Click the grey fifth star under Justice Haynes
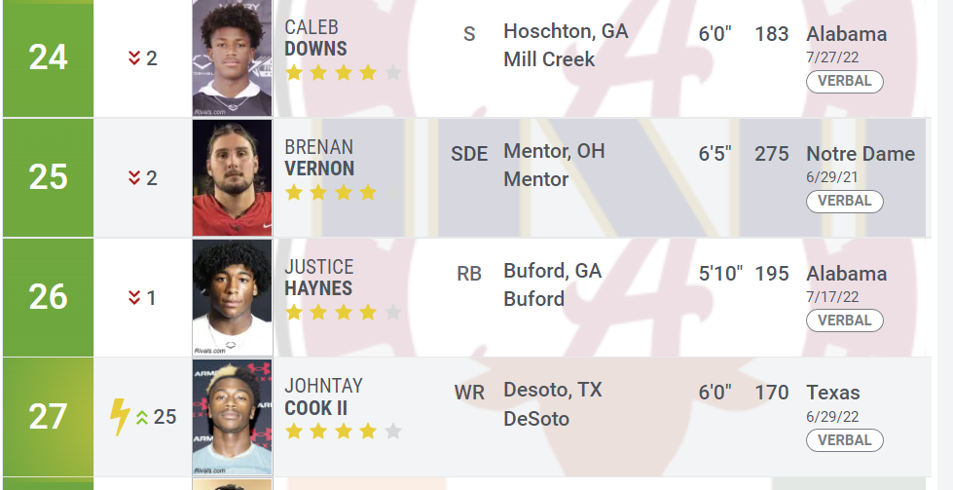953x490 pixels. [x=393, y=313]
